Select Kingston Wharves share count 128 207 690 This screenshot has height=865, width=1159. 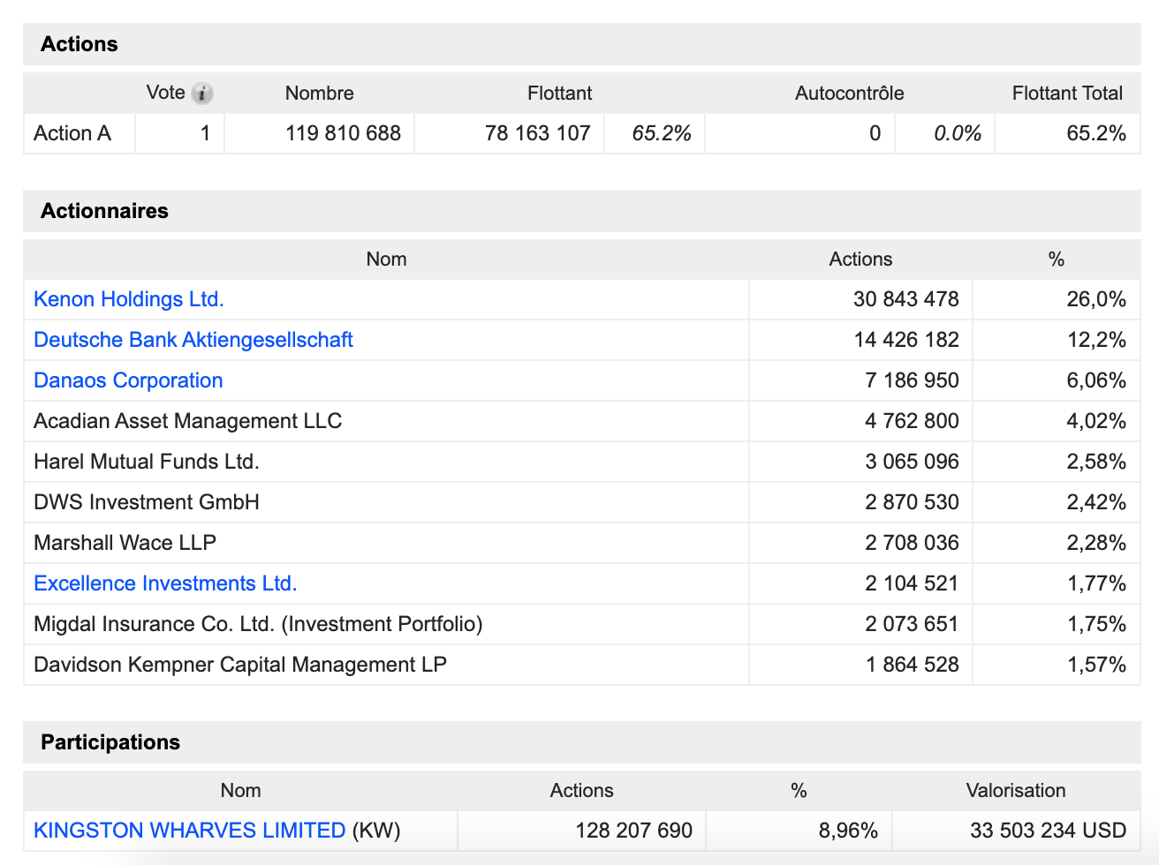pyautogui.click(x=633, y=831)
